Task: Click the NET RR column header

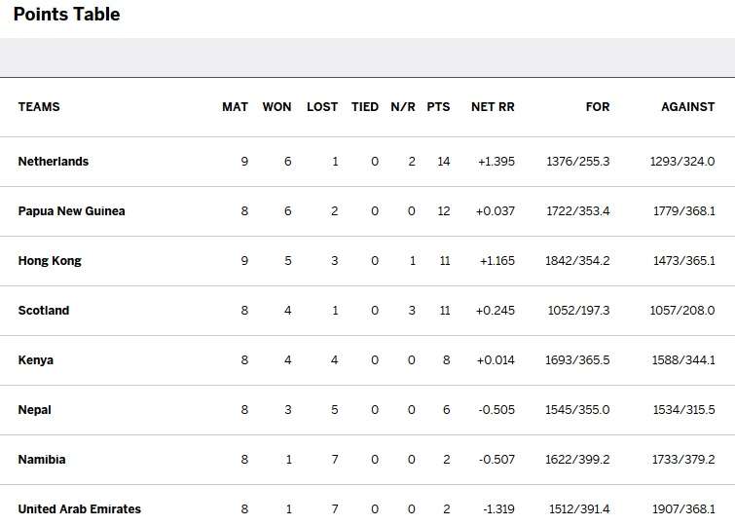Action: tap(493, 107)
